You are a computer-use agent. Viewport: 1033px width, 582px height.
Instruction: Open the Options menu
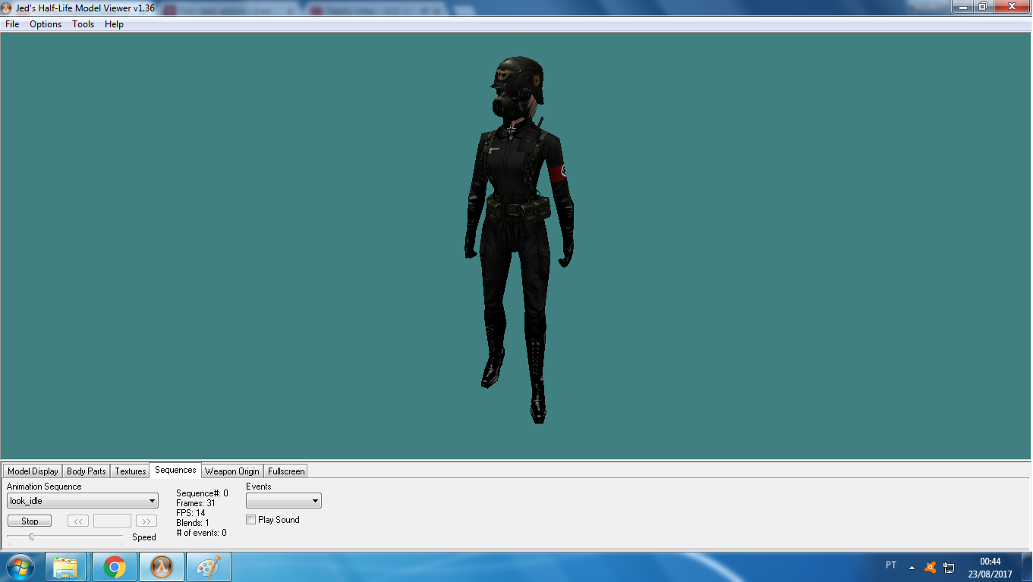click(x=46, y=24)
